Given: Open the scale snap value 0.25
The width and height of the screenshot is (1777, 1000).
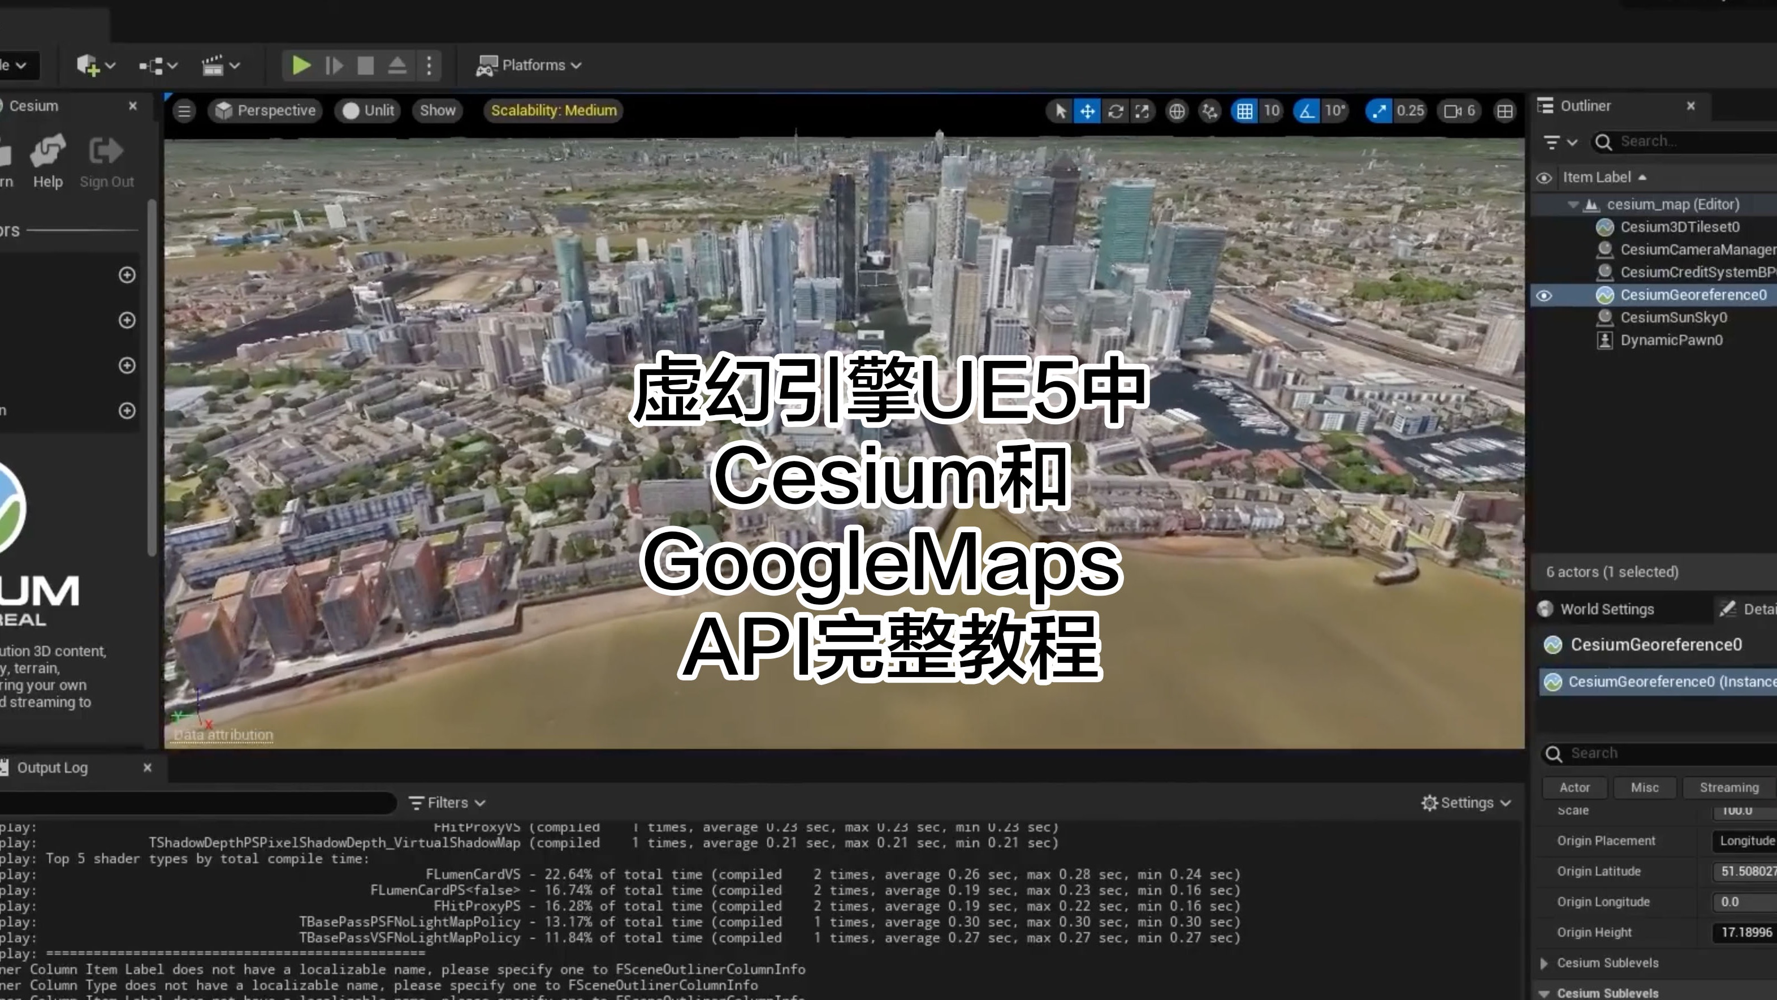Looking at the screenshot, I should [1410, 111].
